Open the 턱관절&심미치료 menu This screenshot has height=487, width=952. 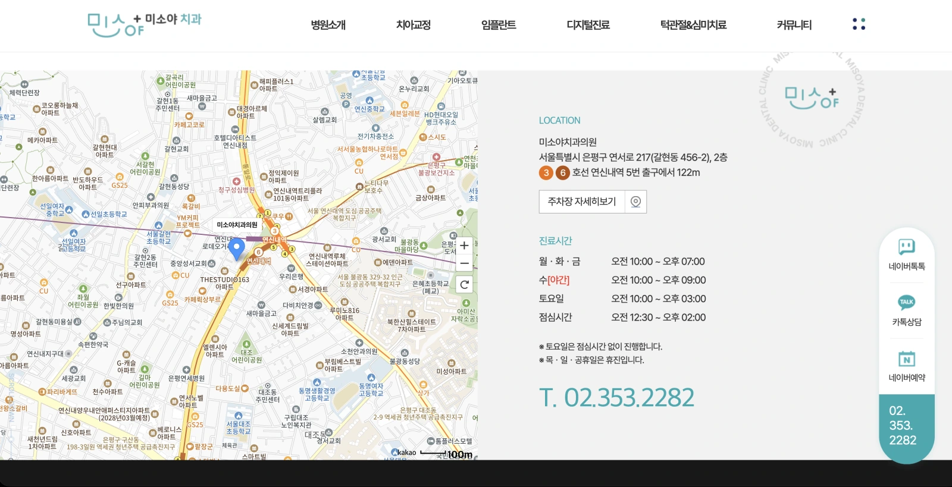tap(693, 25)
